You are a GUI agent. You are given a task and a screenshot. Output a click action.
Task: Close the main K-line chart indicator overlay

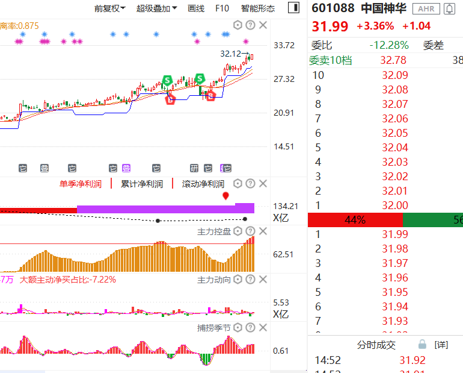pos(263,25)
